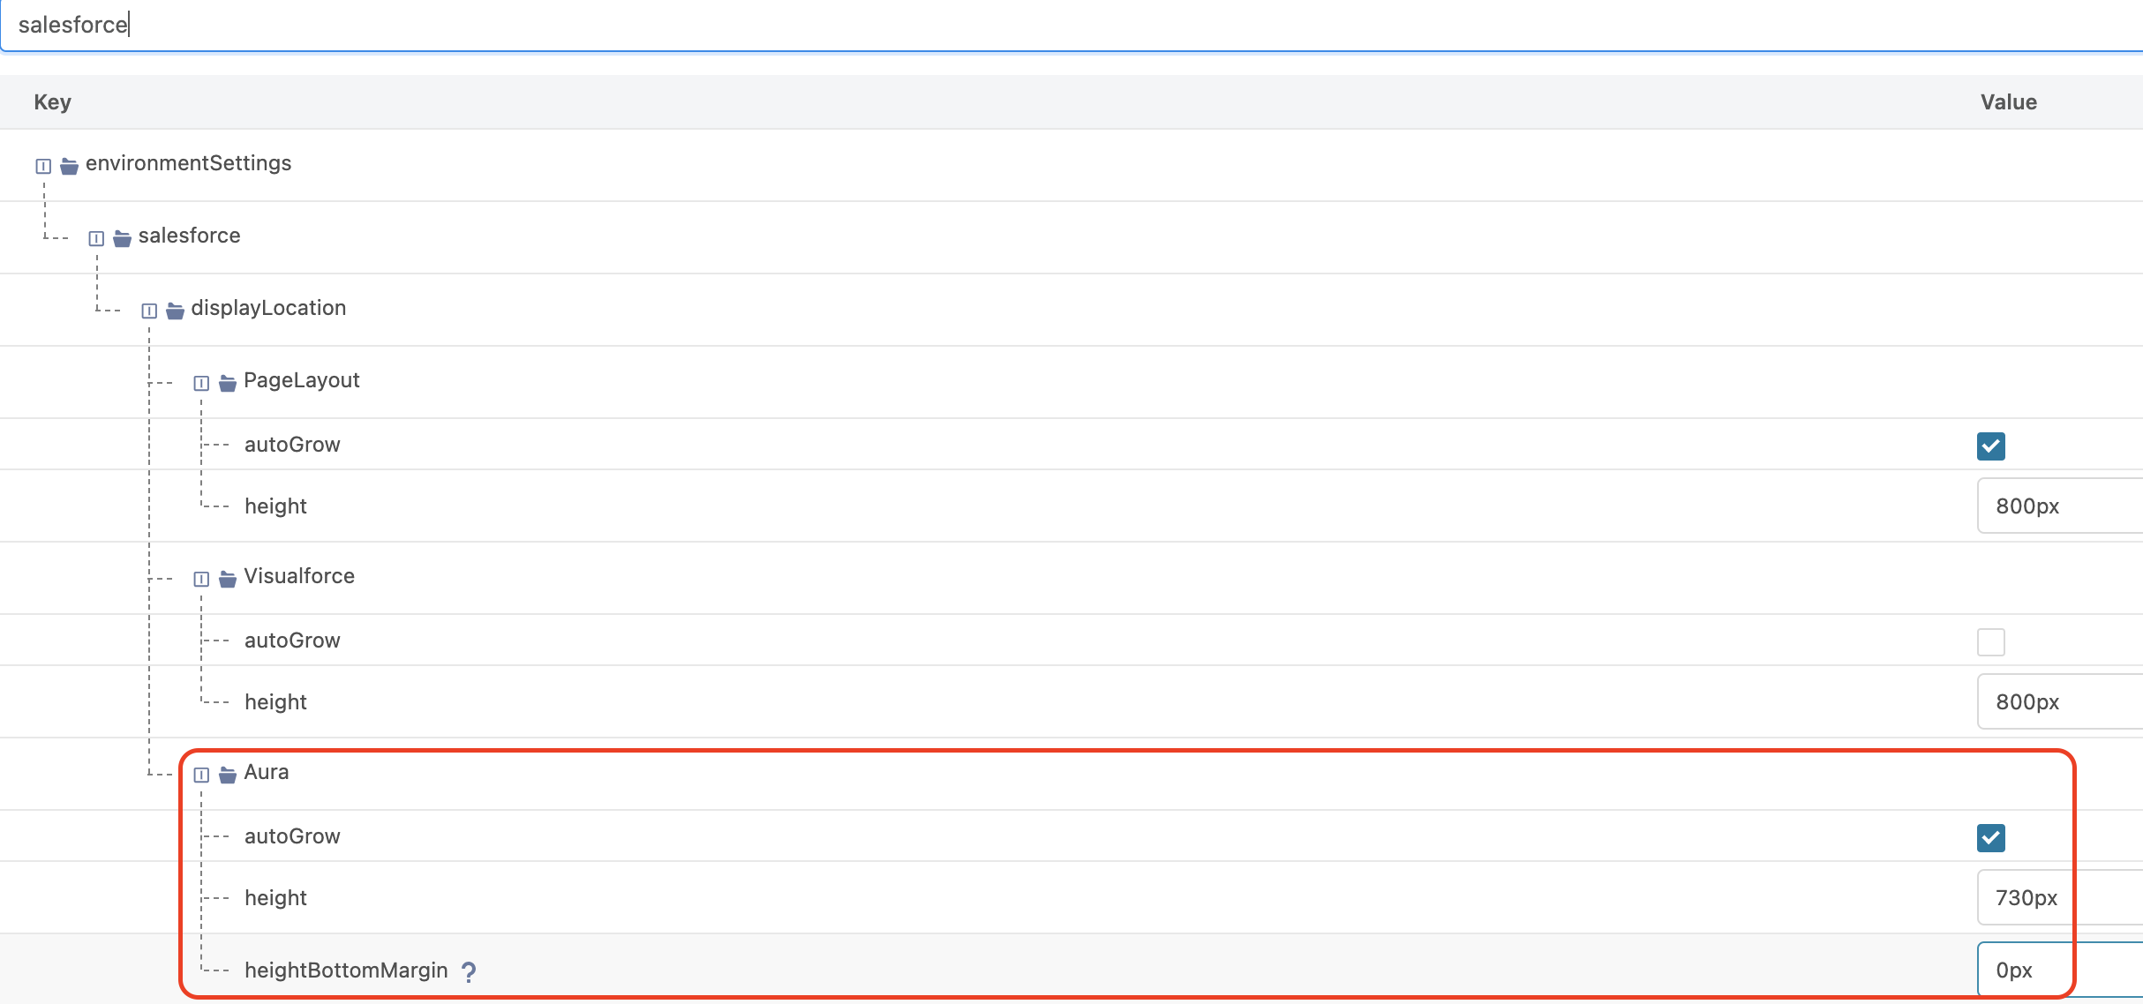Image resolution: width=2143 pixels, height=1004 pixels.
Task: Click the environmentSettings folder icon
Action: (69, 166)
